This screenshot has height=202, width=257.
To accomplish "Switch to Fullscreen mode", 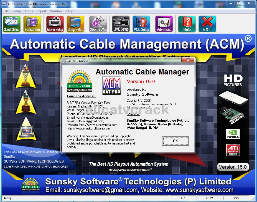I will click(x=32, y=24).
